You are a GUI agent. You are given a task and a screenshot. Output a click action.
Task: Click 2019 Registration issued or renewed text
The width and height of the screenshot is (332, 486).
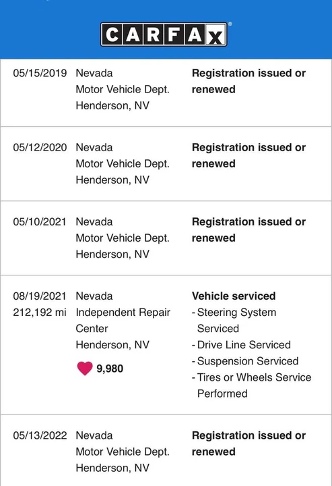(249, 81)
